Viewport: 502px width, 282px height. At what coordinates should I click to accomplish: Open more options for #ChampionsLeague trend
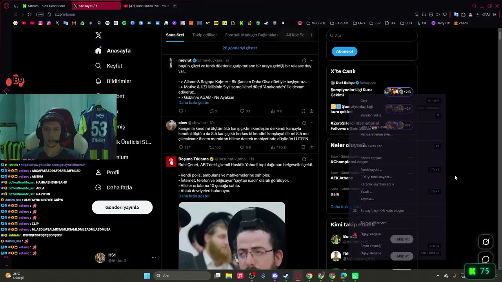point(411,157)
